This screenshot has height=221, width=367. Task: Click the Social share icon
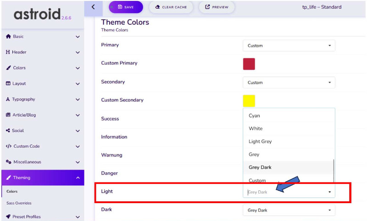(x=8, y=131)
